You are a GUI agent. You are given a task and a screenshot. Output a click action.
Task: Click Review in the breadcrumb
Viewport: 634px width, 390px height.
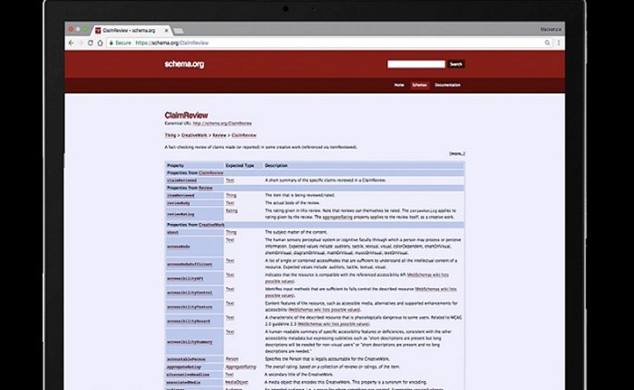coord(219,135)
